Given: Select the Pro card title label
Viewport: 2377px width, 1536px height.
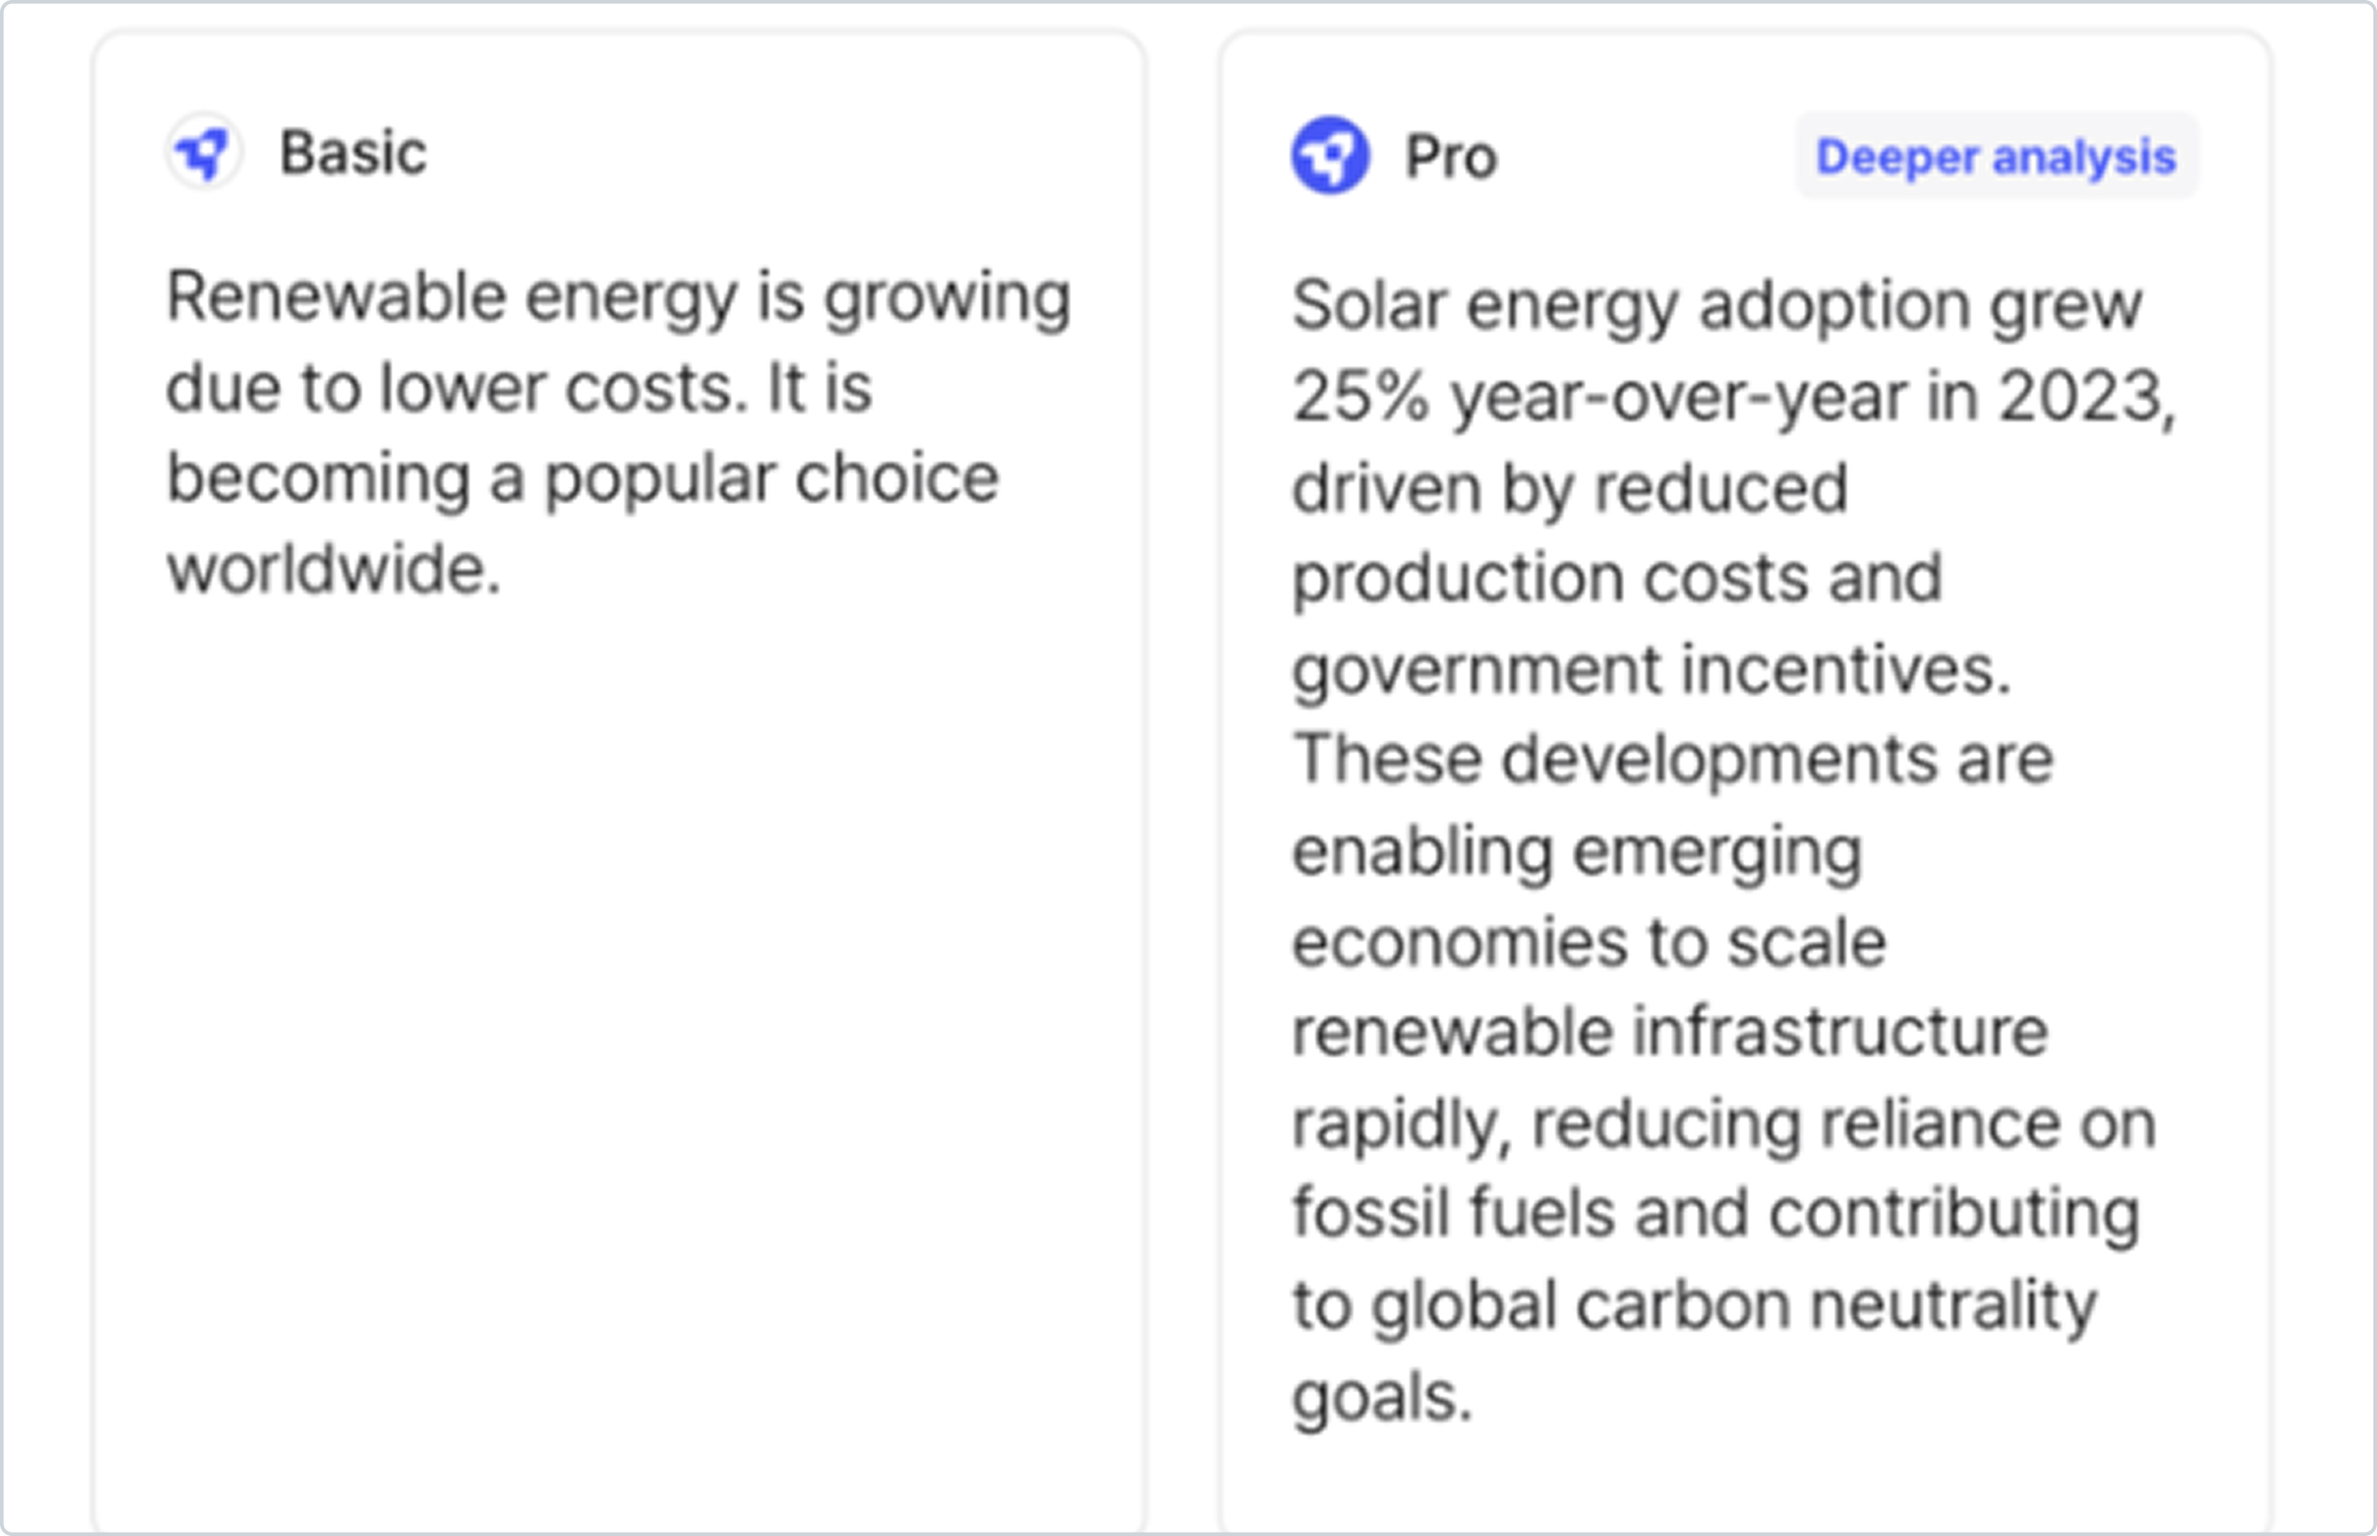Looking at the screenshot, I should tap(1451, 157).
